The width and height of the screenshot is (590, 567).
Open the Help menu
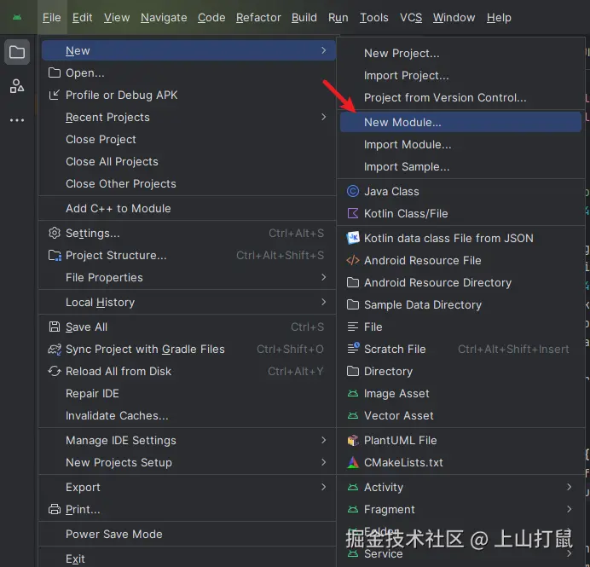499,17
